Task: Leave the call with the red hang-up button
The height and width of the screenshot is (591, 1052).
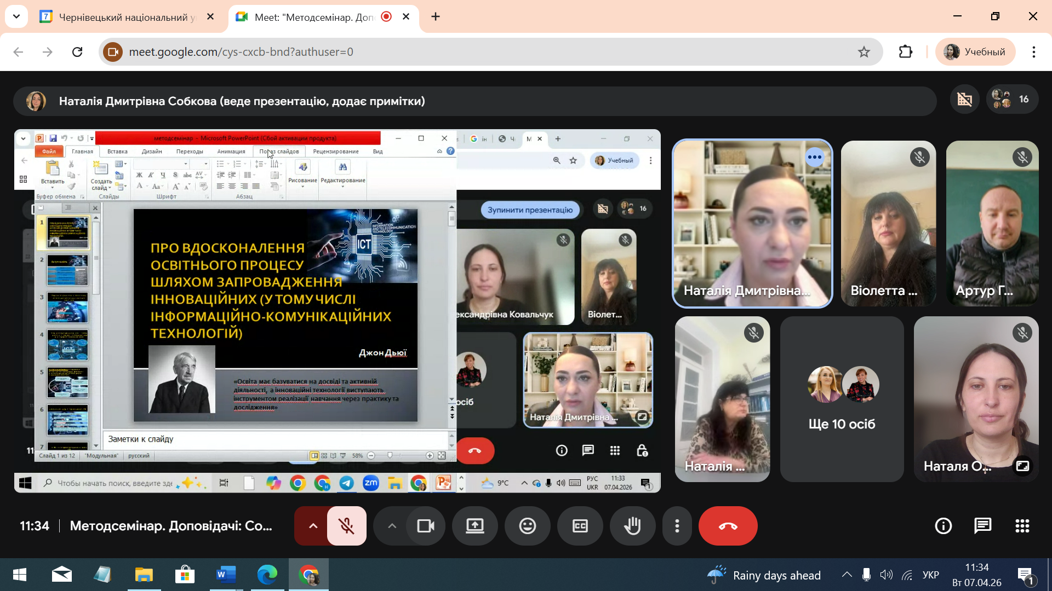Action: pos(728,526)
